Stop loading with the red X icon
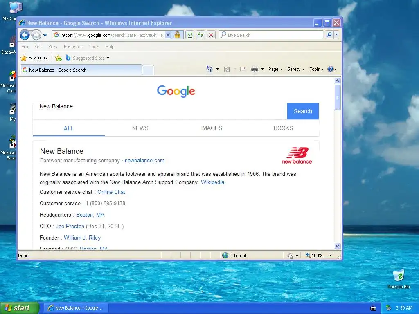419x314 pixels. click(x=211, y=35)
